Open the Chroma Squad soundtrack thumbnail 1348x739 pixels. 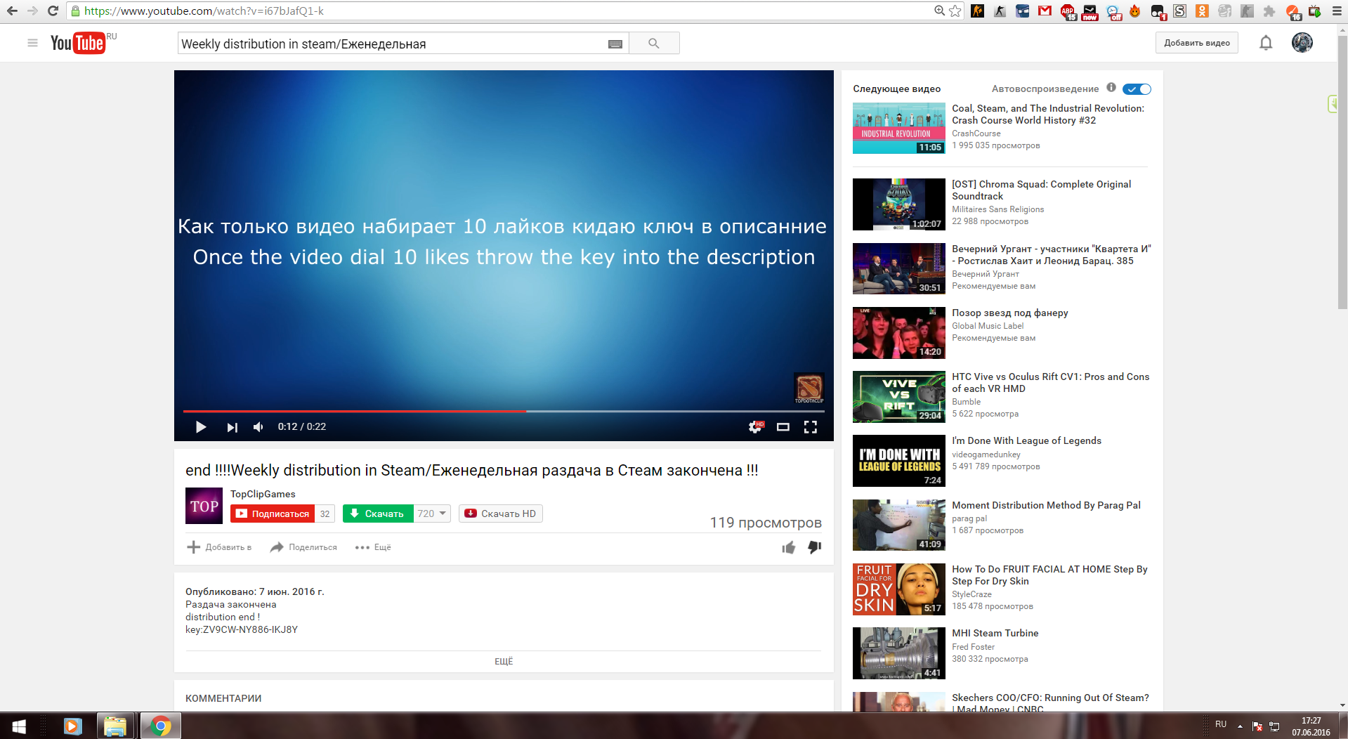(899, 204)
